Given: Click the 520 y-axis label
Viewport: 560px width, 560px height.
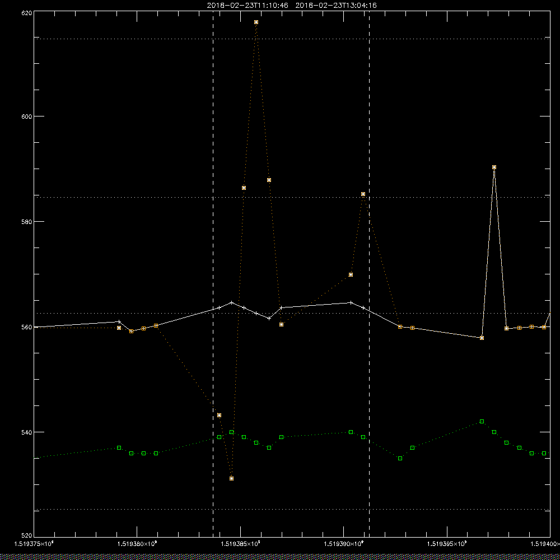Looking at the screenshot, I should (x=27, y=535).
